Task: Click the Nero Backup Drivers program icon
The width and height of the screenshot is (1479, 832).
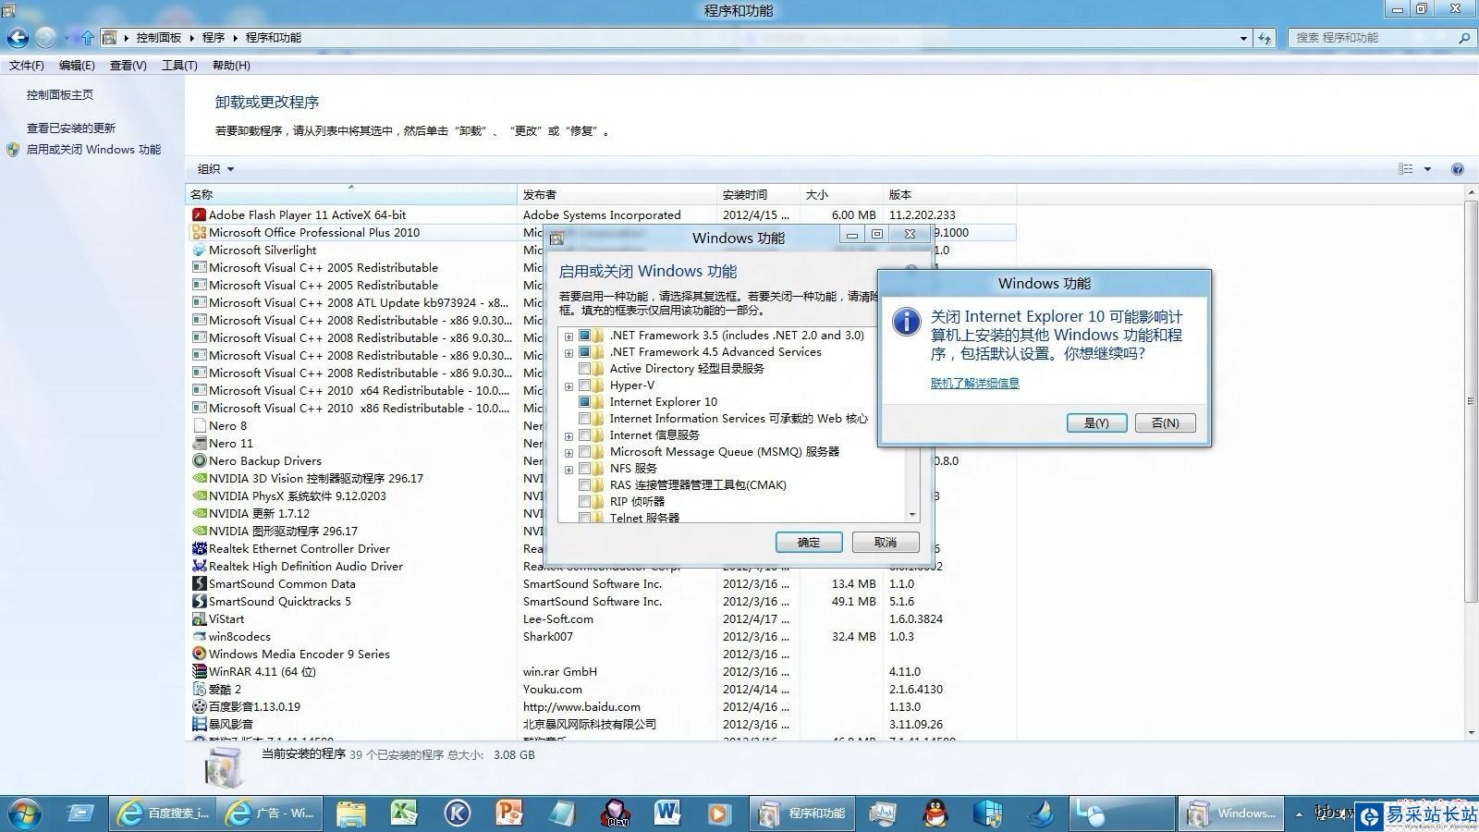Action: pos(199,460)
